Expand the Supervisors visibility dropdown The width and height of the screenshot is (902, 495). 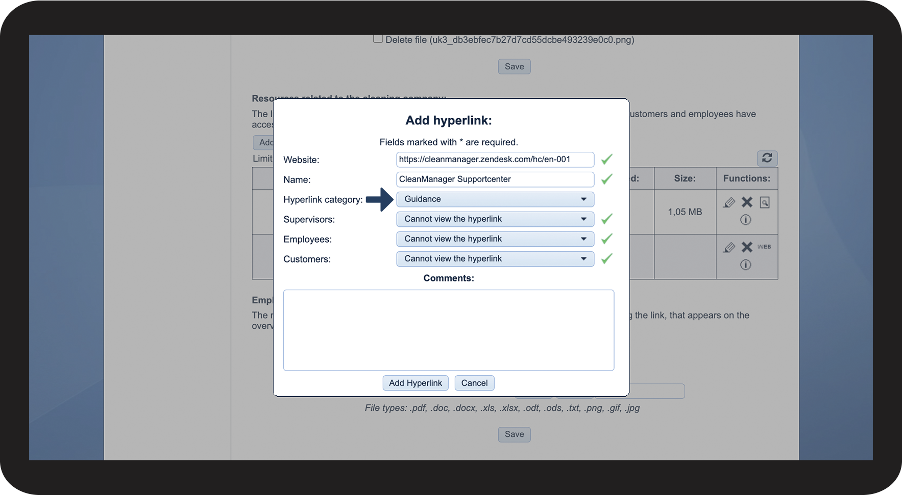click(x=495, y=219)
